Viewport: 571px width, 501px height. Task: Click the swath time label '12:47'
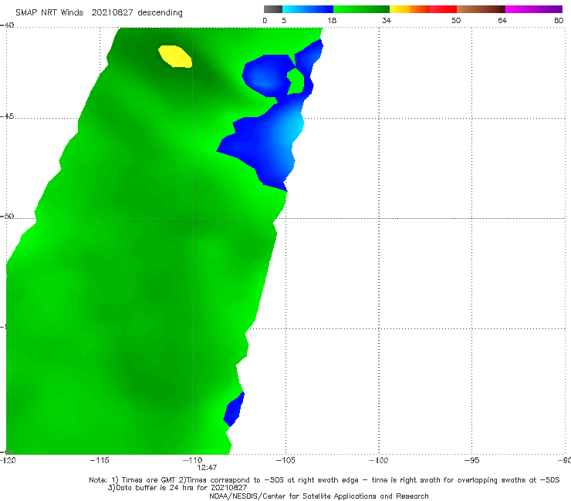[x=208, y=468]
